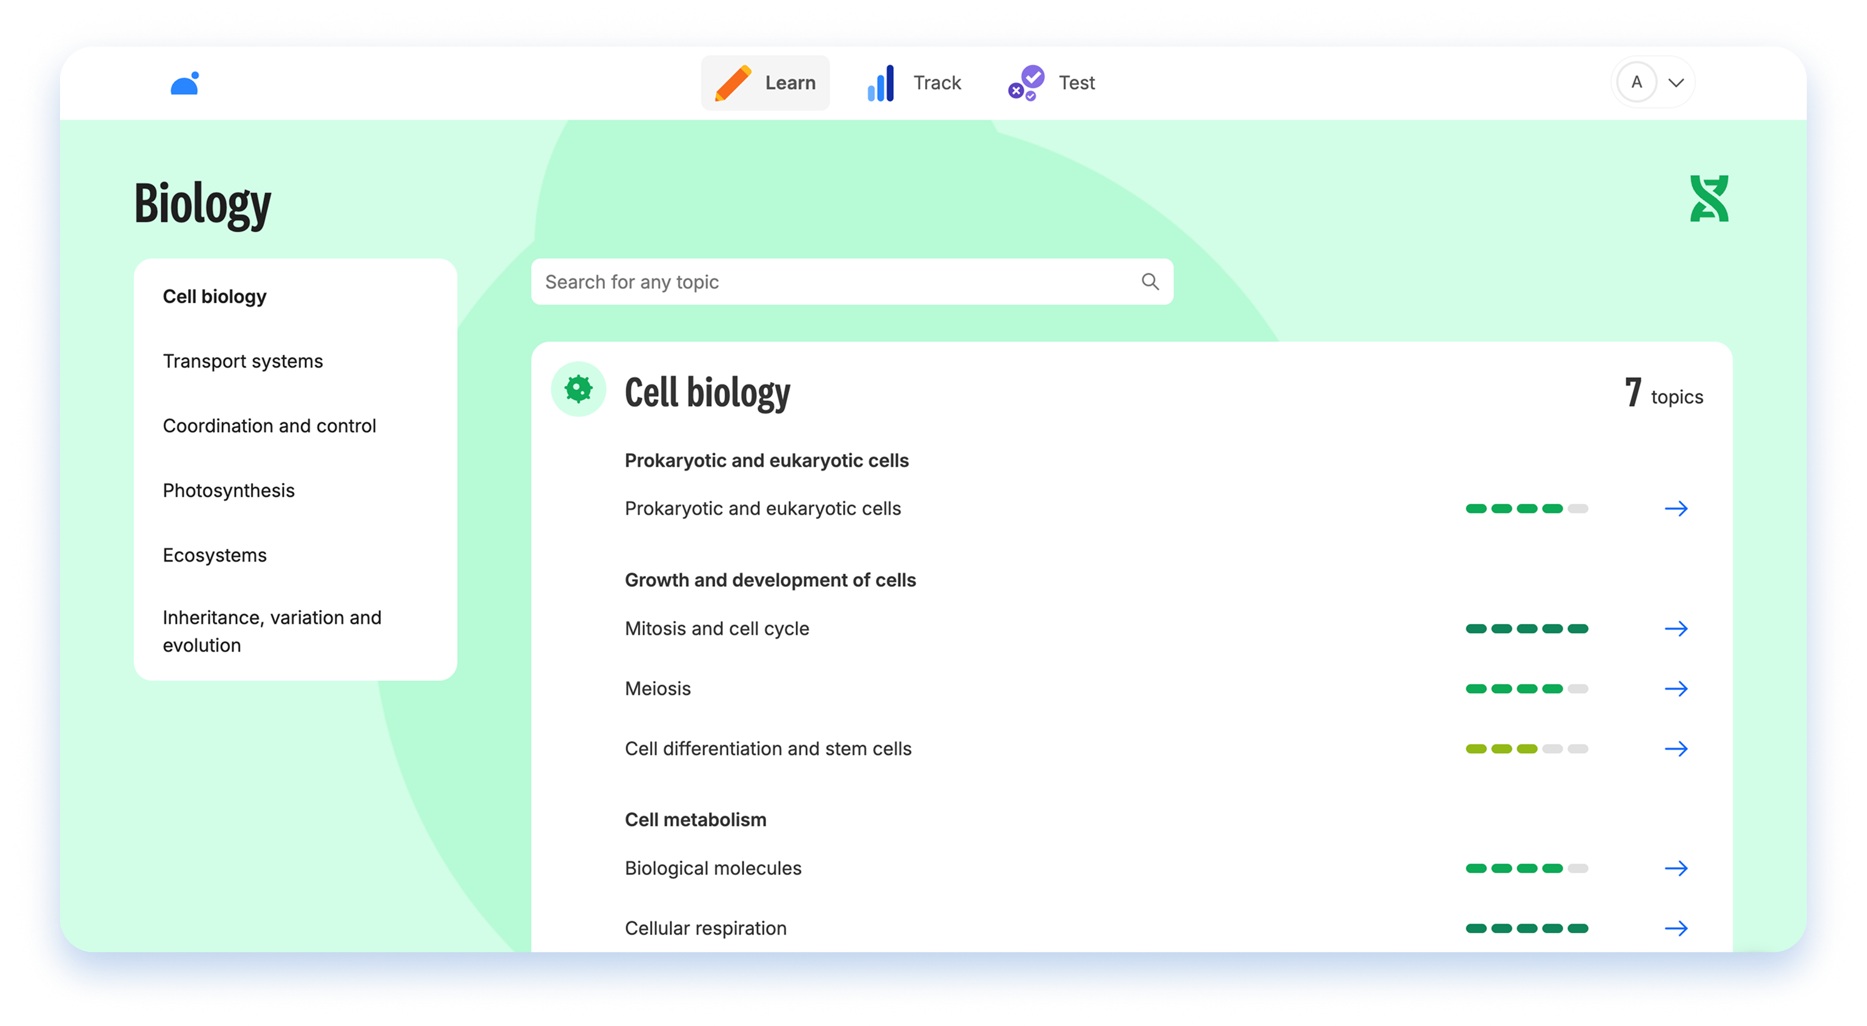The height and width of the screenshot is (1026, 1867).
Task: Click the green DNA helix icon
Action: pos(1709,198)
